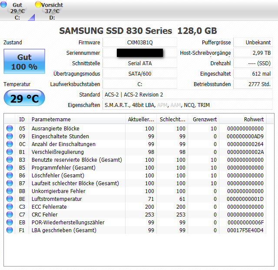Click the Grenzwert column header

[x=204, y=120]
